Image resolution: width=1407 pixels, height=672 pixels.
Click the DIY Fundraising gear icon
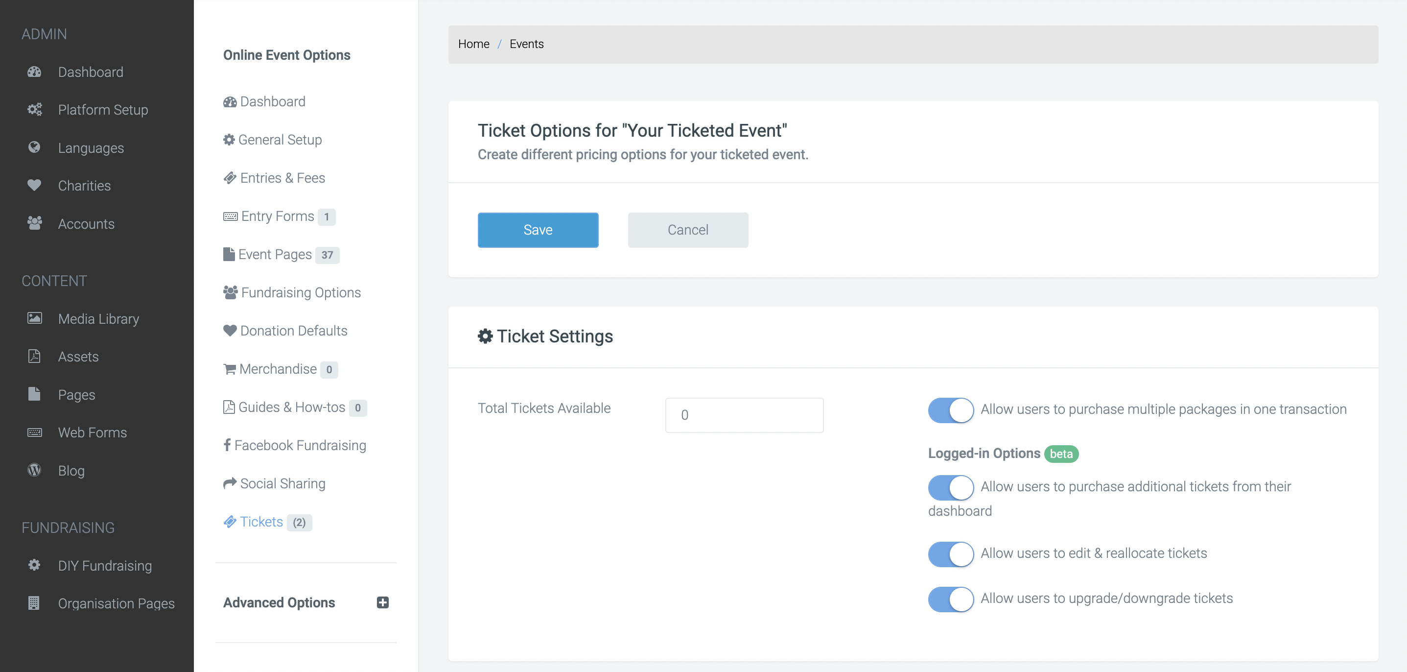pyautogui.click(x=34, y=565)
